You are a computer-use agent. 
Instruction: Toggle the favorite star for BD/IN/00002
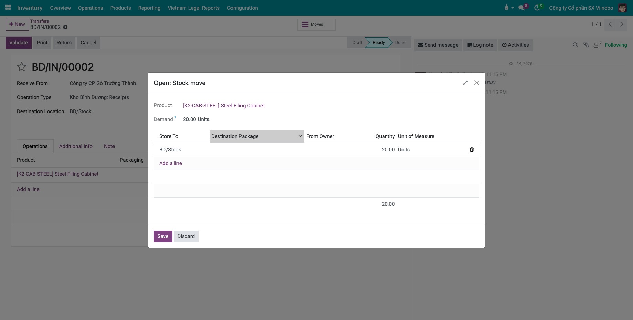point(22,67)
